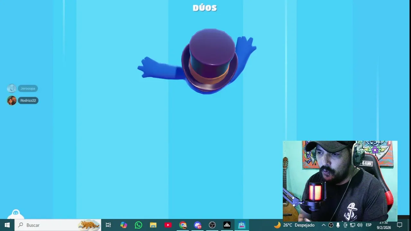This screenshot has height=231, width=411.
Task: Select player Rodrizz22 name tag
Action: coord(28,100)
